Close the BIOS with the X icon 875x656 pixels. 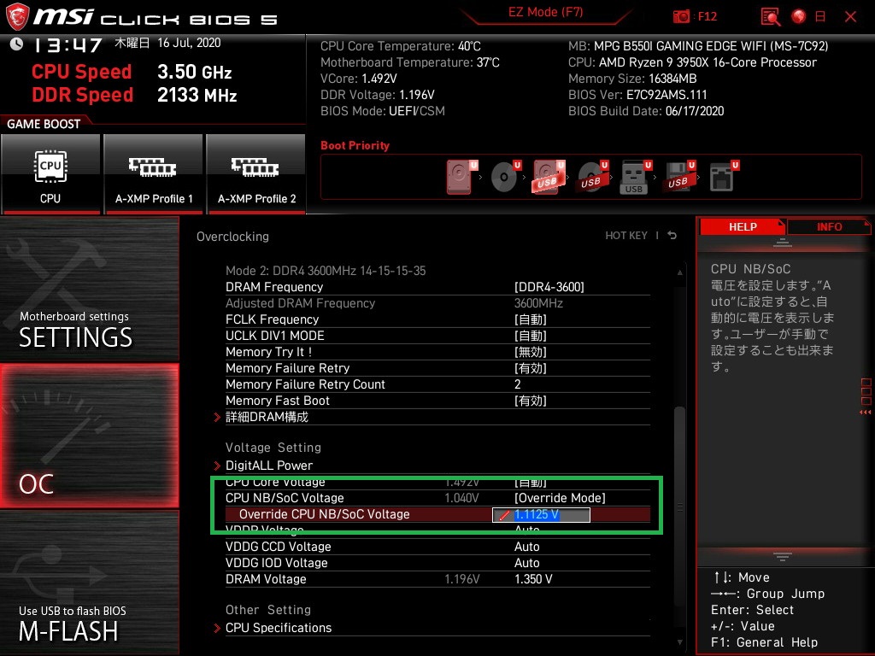point(850,17)
